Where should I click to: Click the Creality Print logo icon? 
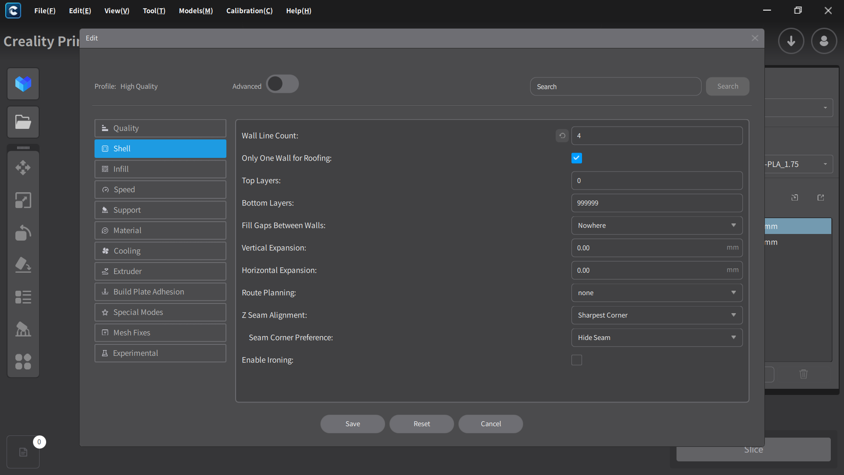click(x=13, y=11)
